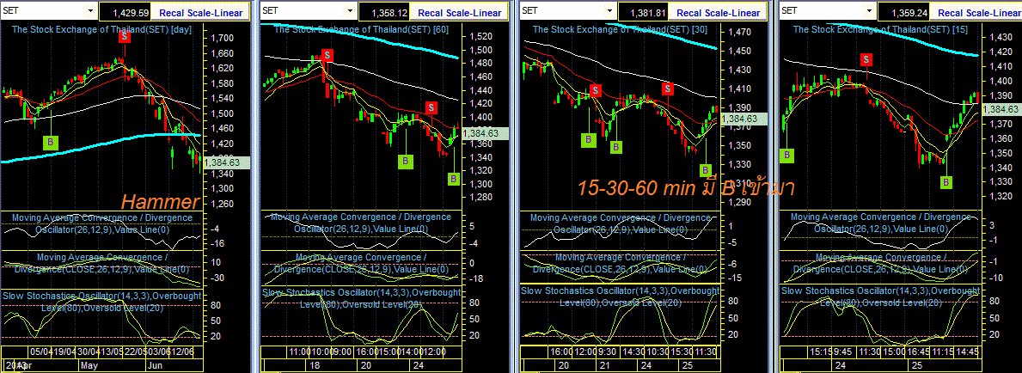
Task: Click the MACD Oscillator(26,12,9) label in the 30-minute chart
Action: [x=620, y=223]
